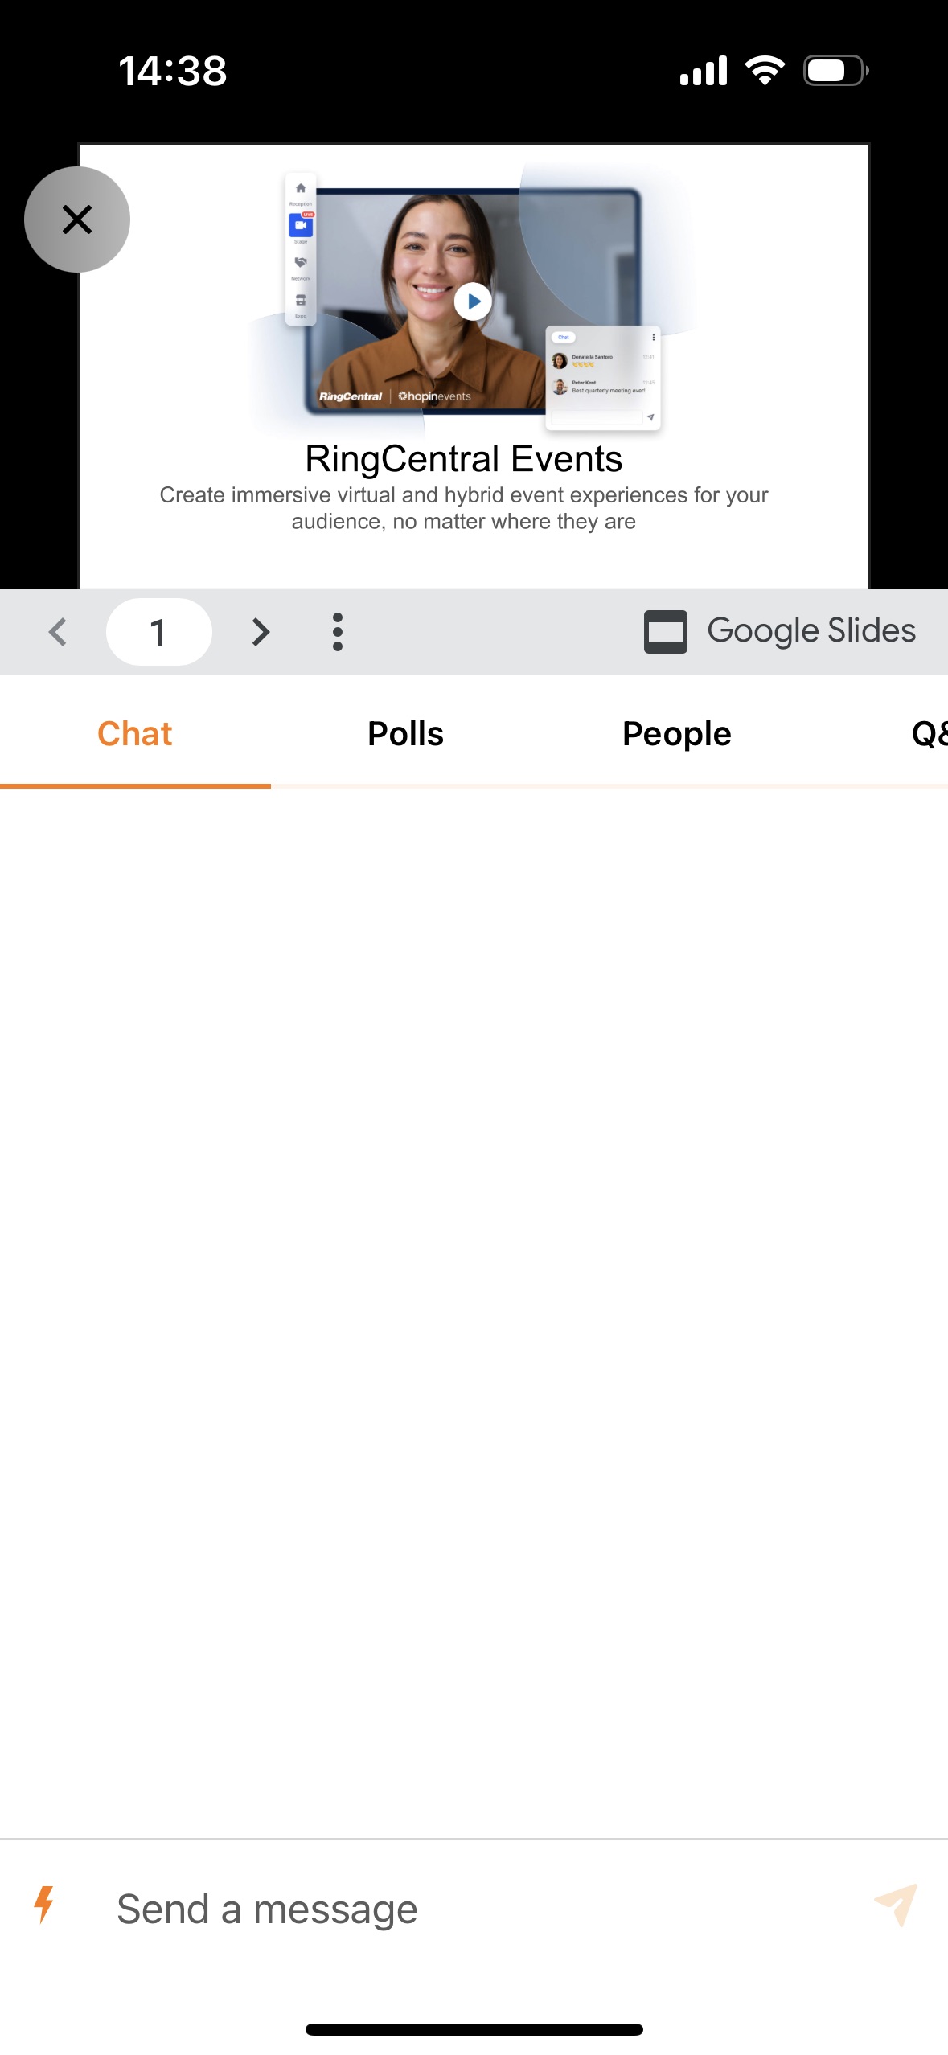Advance to the next slide with the right arrow
This screenshot has width=948, height=2055.
coord(261,632)
